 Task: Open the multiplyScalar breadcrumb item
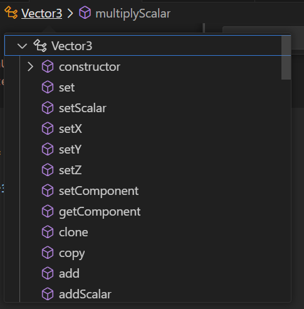pyautogui.click(x=133, y=14)
